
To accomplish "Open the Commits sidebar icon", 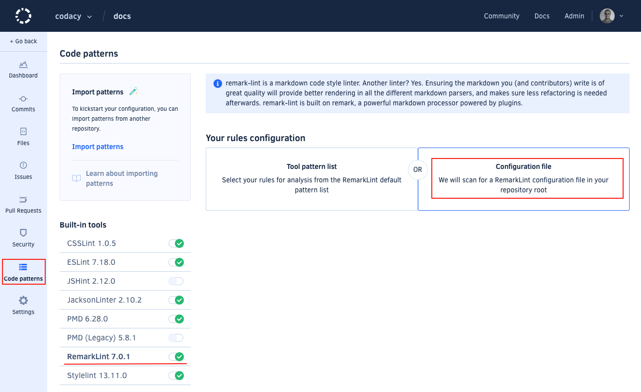I will tap(23, 98).
